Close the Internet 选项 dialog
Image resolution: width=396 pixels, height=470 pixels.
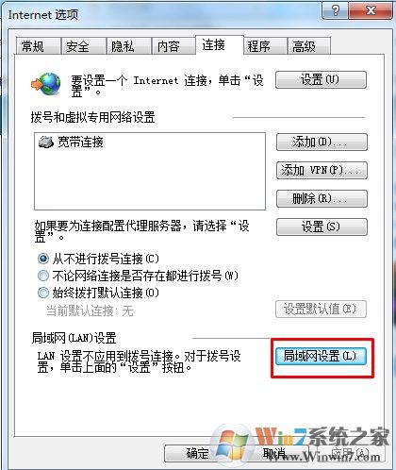(371, 10)
